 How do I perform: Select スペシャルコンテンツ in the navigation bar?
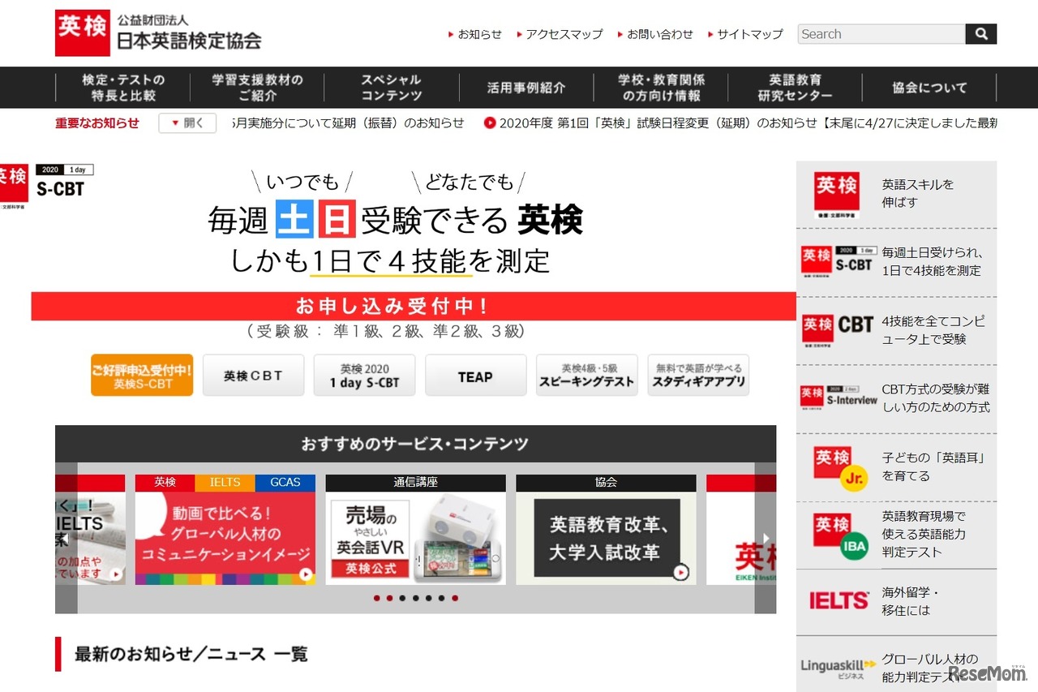point(392,88)
